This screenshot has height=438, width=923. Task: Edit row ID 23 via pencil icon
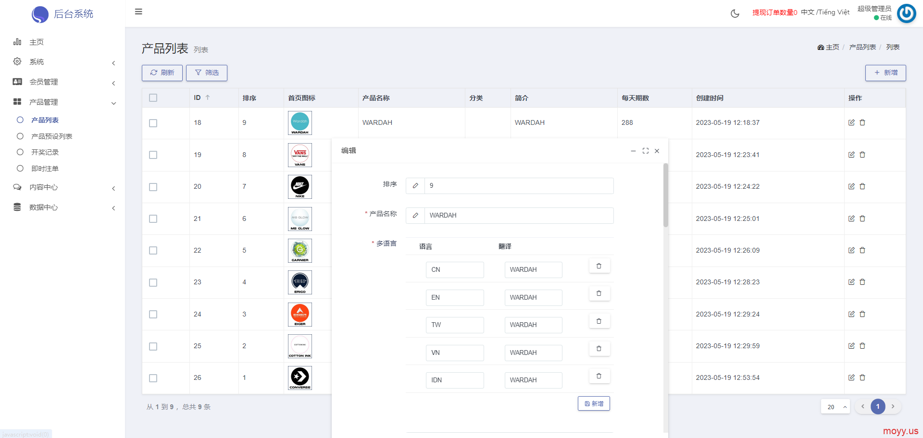851,282
